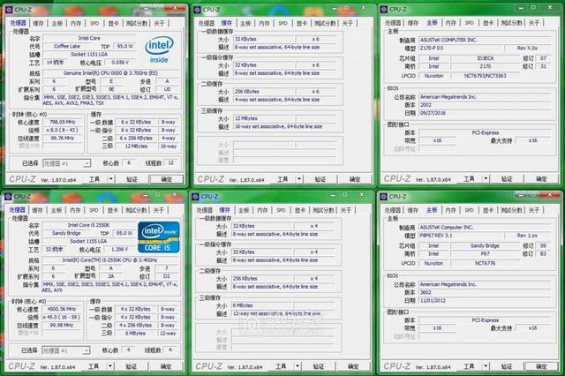Click CPU-Z title icon in P8P67 window

pos(383,197)
